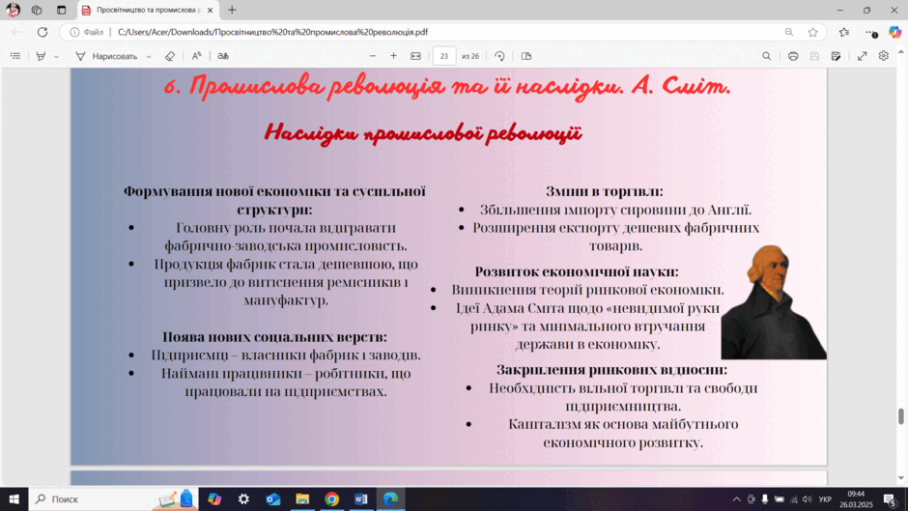Open Google Chrome from the taskbar

pyautogui.click(x=332, y=498)
